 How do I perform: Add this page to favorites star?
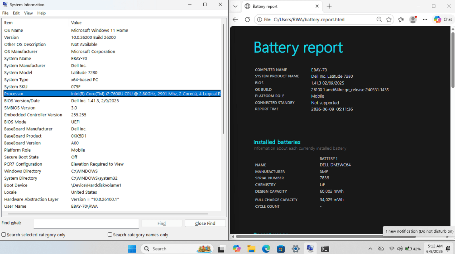click(389, 19)
